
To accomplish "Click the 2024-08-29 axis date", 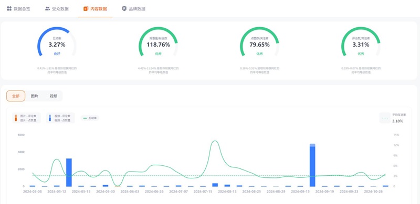I will pos(276,191).
